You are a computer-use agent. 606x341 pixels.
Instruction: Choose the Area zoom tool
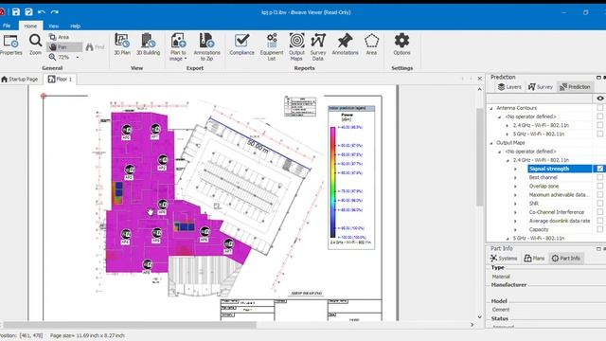59,37
